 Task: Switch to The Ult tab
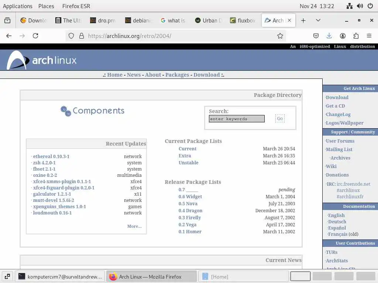coord(68,21)
